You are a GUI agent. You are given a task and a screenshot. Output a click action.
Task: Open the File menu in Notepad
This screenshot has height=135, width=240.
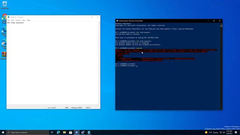coord(8,20)
